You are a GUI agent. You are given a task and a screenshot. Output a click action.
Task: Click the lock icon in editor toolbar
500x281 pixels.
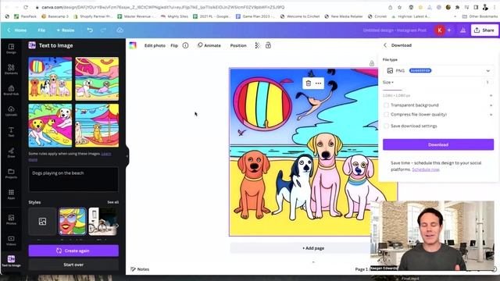268,45
